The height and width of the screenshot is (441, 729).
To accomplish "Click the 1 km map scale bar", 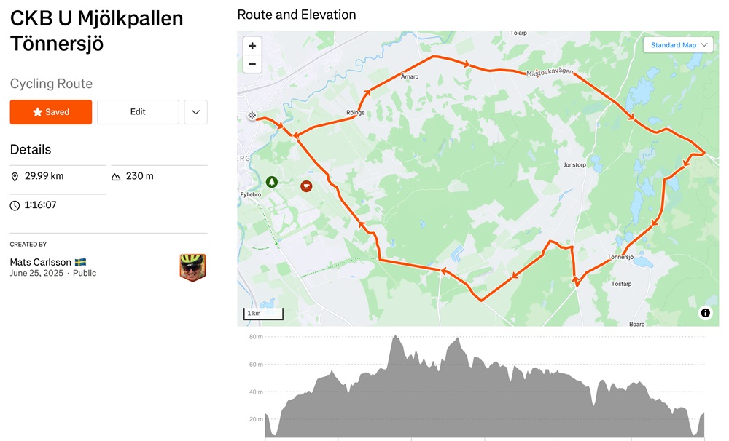I will point(263,314).
